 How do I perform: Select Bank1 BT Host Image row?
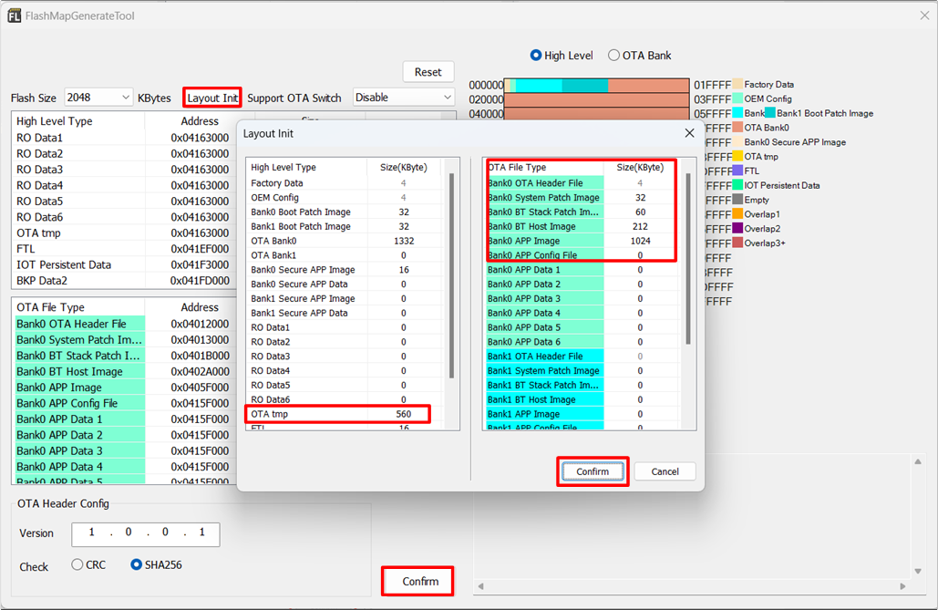coord(582,399)
